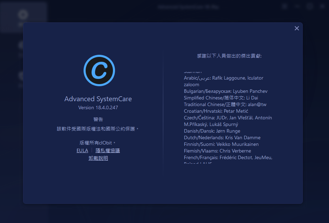Open the 卸載說明 uninstall instructions link

click(x=98, y=158)
